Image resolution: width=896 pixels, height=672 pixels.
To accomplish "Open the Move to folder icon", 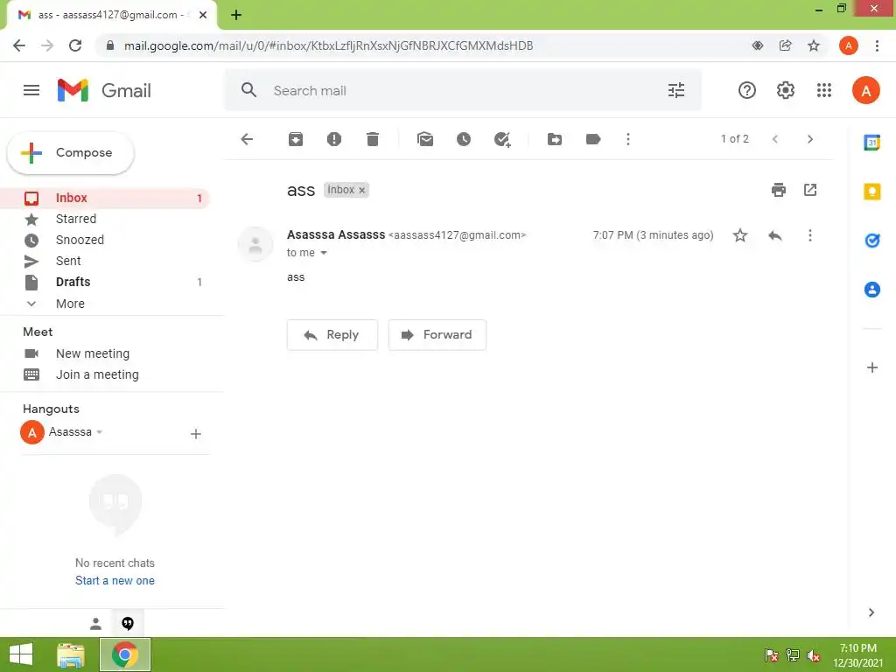I will [554, 139].
